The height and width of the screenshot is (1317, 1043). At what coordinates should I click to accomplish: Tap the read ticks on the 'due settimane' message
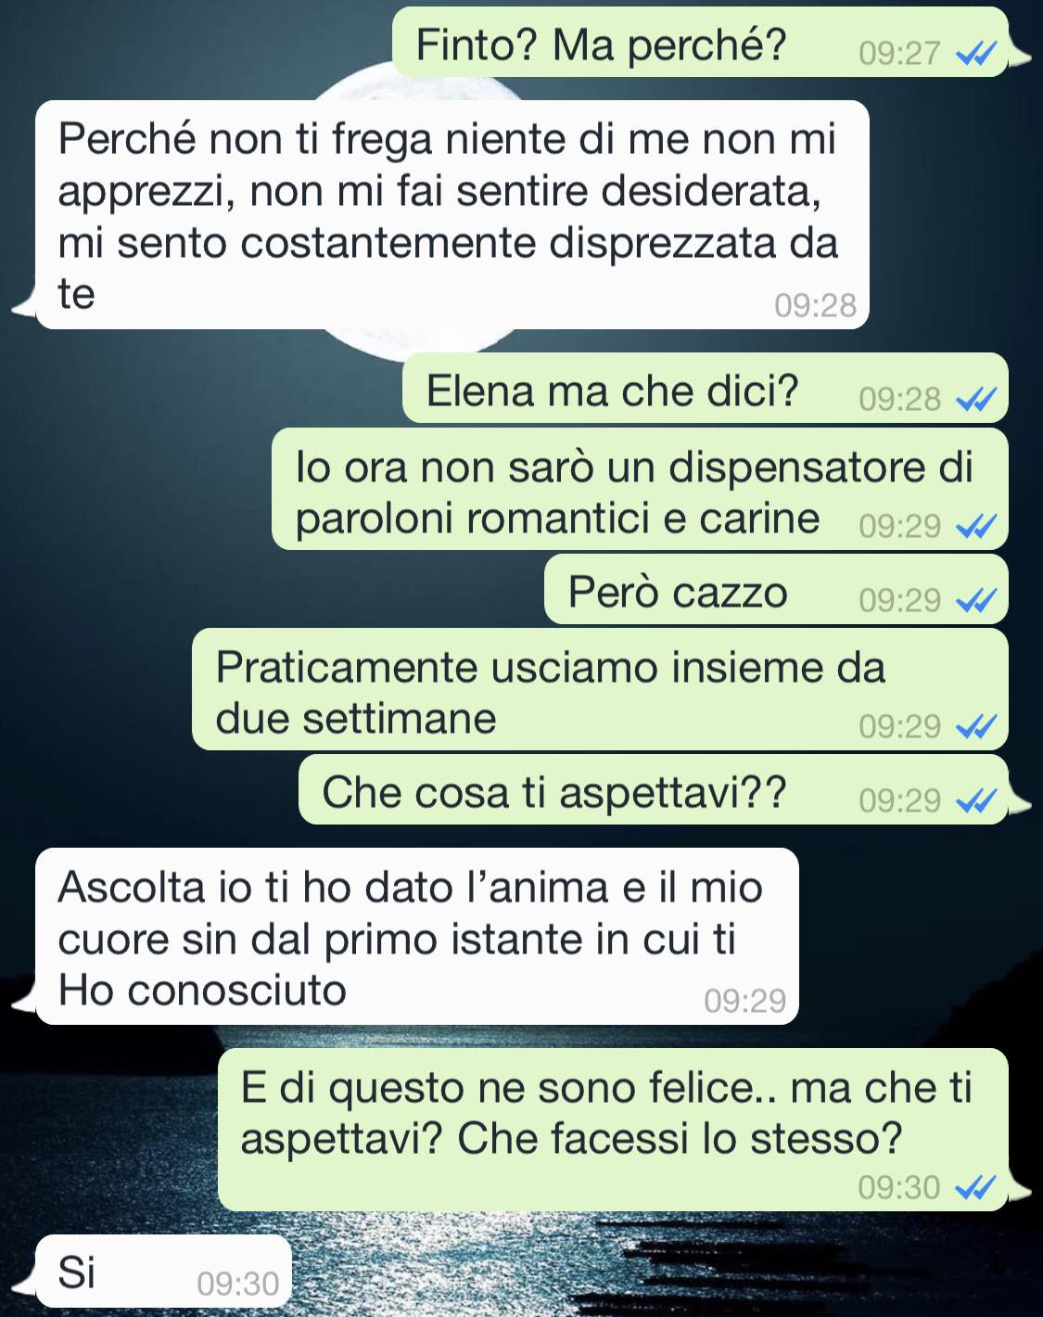976,726
